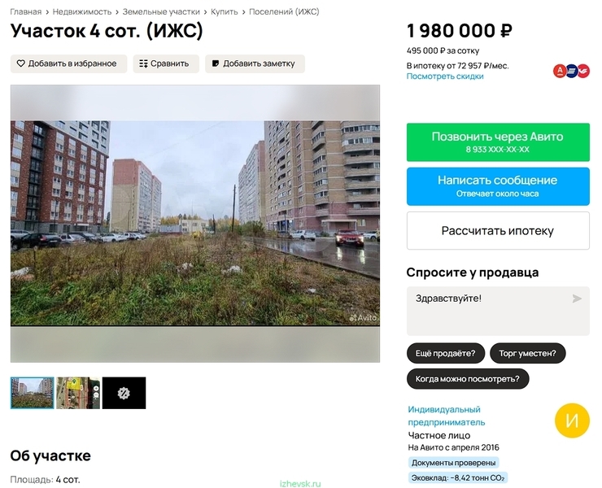
Task: Open Земельные участки breadcrumb link
Action: click(161, 12)
